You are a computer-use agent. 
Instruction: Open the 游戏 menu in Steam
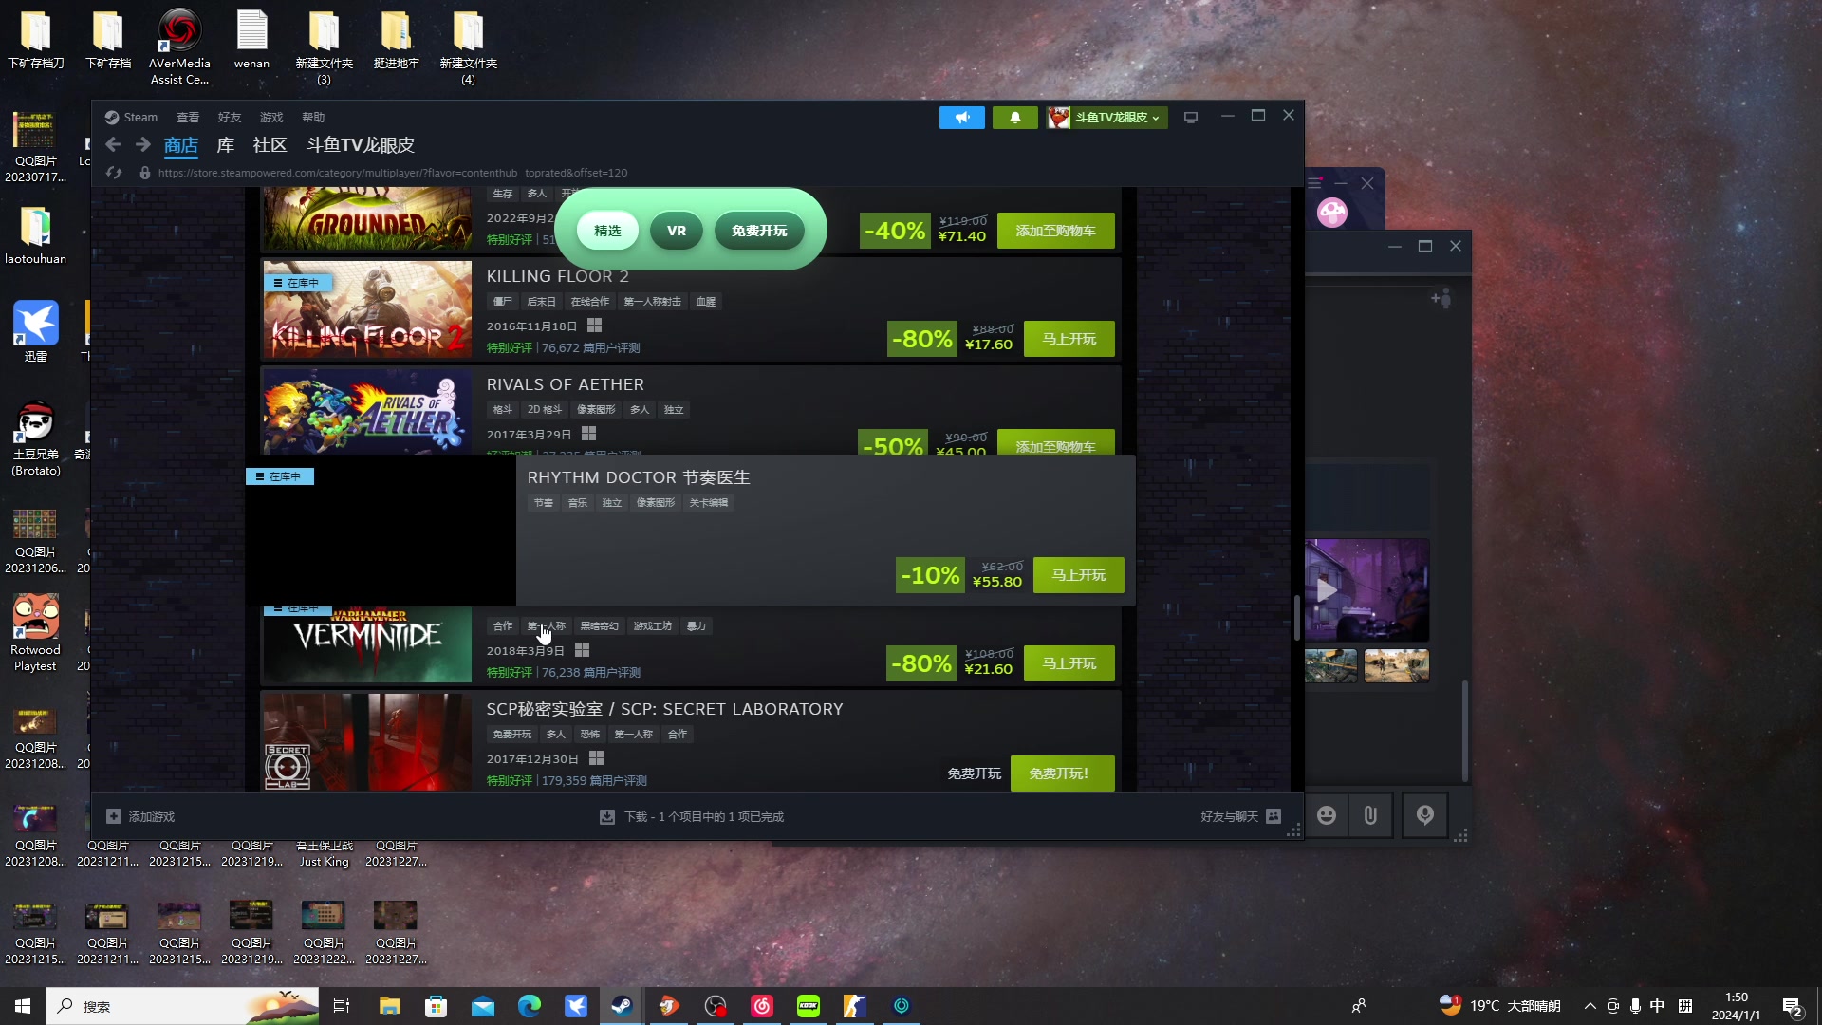(271, 118)
